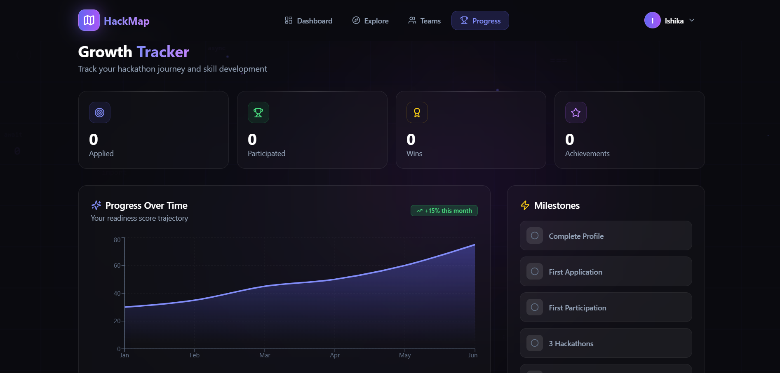Click the Apr label on the chart axis
Image resolution: width=780 pixels, height=373 pixels.
[335, 355]
